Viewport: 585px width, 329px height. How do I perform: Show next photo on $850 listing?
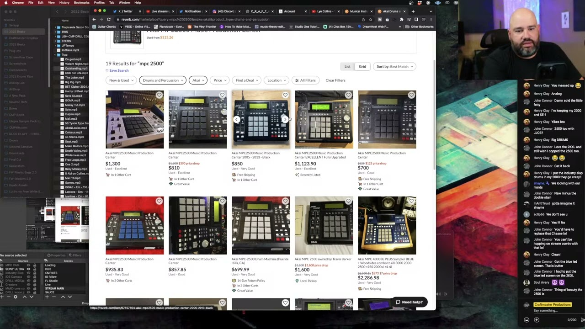click(285, 120)
